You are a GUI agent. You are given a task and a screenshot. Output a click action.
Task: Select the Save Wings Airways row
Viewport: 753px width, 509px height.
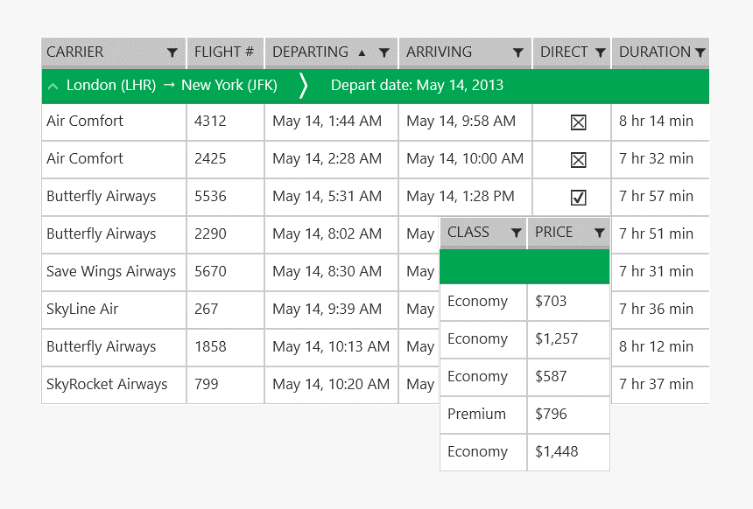pos(111,272)
